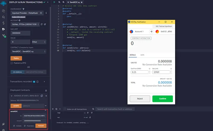
Task: Click XDCPay Gas Price field 0.25
Action: tap(140, 72)
